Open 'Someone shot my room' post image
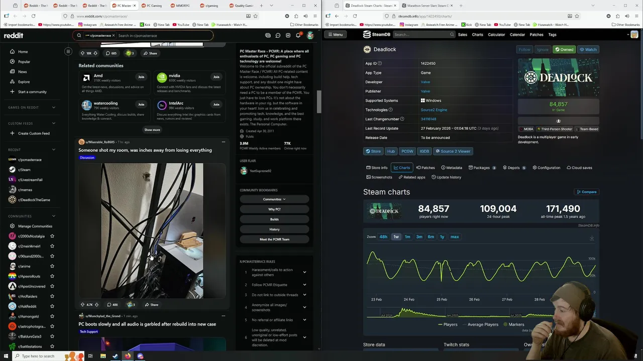The height and width of the screenshot is (361, 643). click(x=152, y=230)
